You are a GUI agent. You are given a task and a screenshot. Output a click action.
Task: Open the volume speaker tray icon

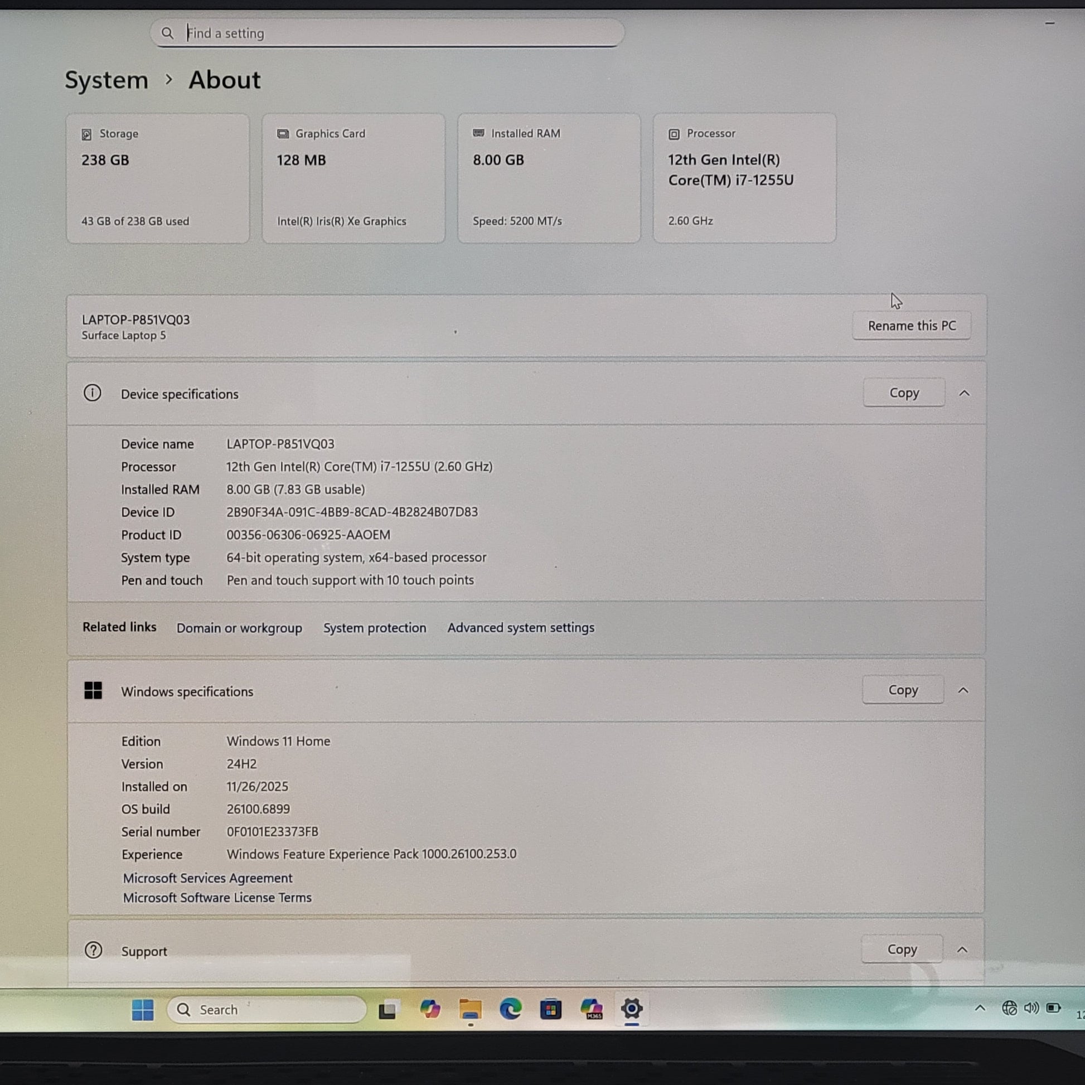tap(1031, 1008)
